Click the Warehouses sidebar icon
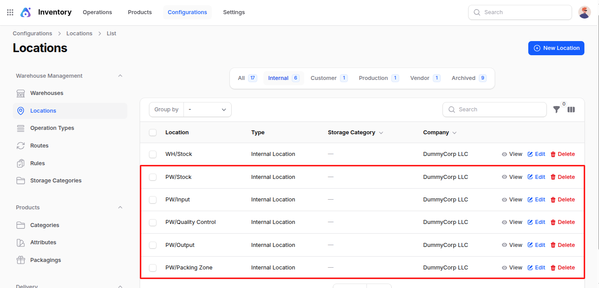This screenshot has height=288, width=599. [x=21, y=93]
